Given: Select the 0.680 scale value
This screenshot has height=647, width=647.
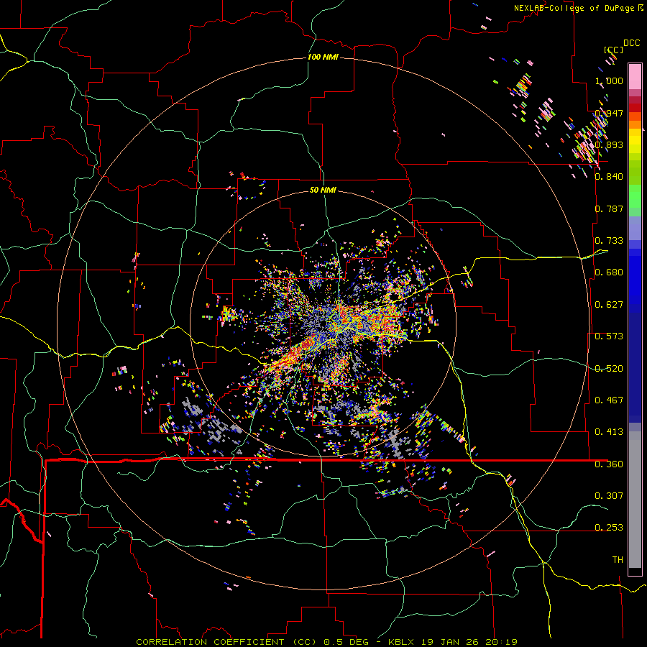Looking at the screenshot, I should [x=609, y=272].
